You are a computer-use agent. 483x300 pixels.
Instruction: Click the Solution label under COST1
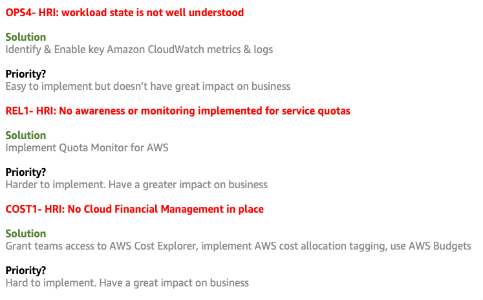point(26,233)
